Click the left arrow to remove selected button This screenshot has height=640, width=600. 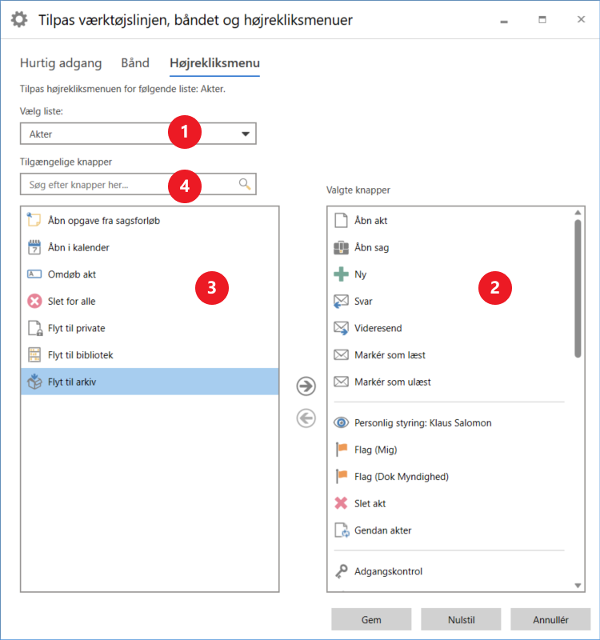click(306, 418)
